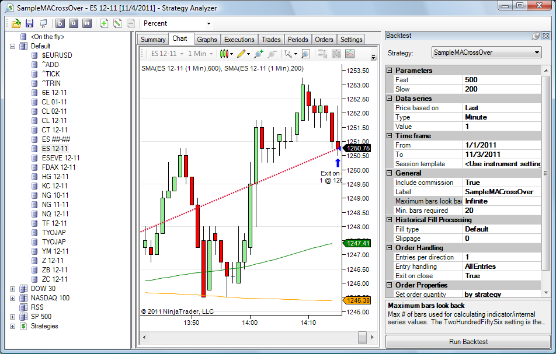Click the chart zoom frame magnifier icon
Image resolution: width=556 pixels, height=354 pixels.
coord(305,54)
